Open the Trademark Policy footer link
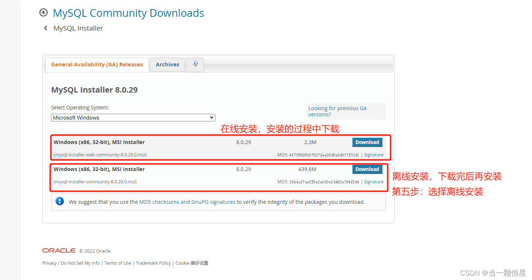 [x=153, y=263]
